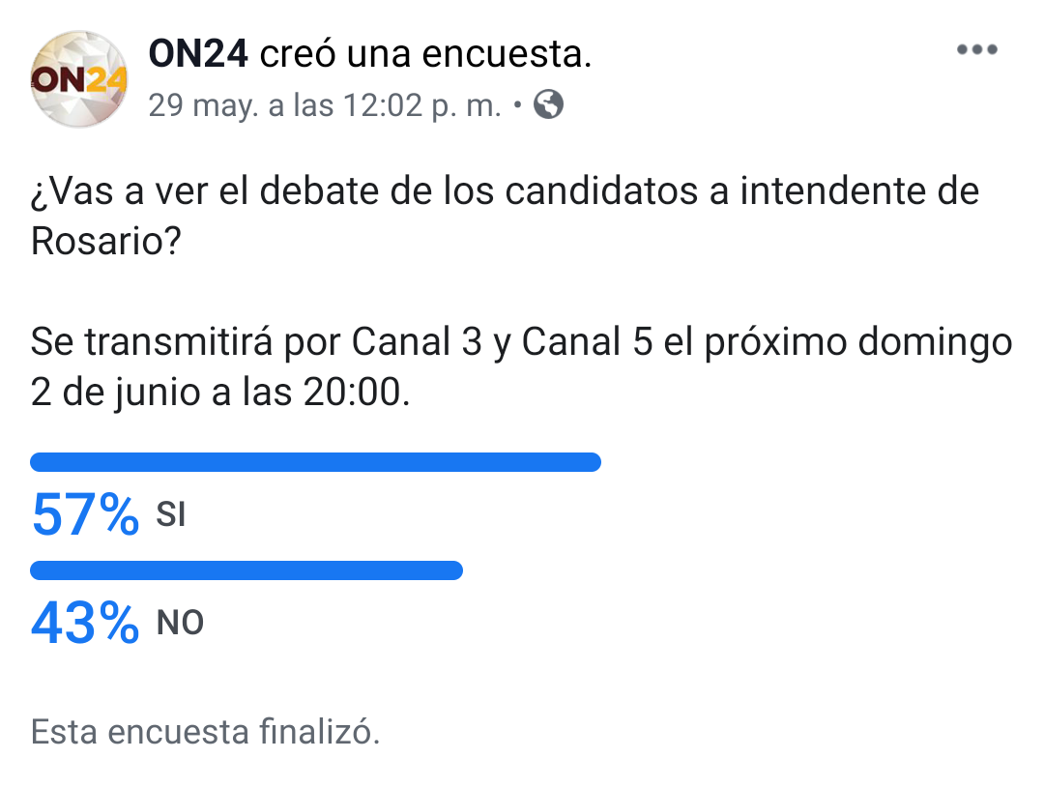The height and width of the screenshot is (788, 1044).
Task: Click the 'creó una encuesta' header text
Action: pyautogui.click(x=425, y=54)
